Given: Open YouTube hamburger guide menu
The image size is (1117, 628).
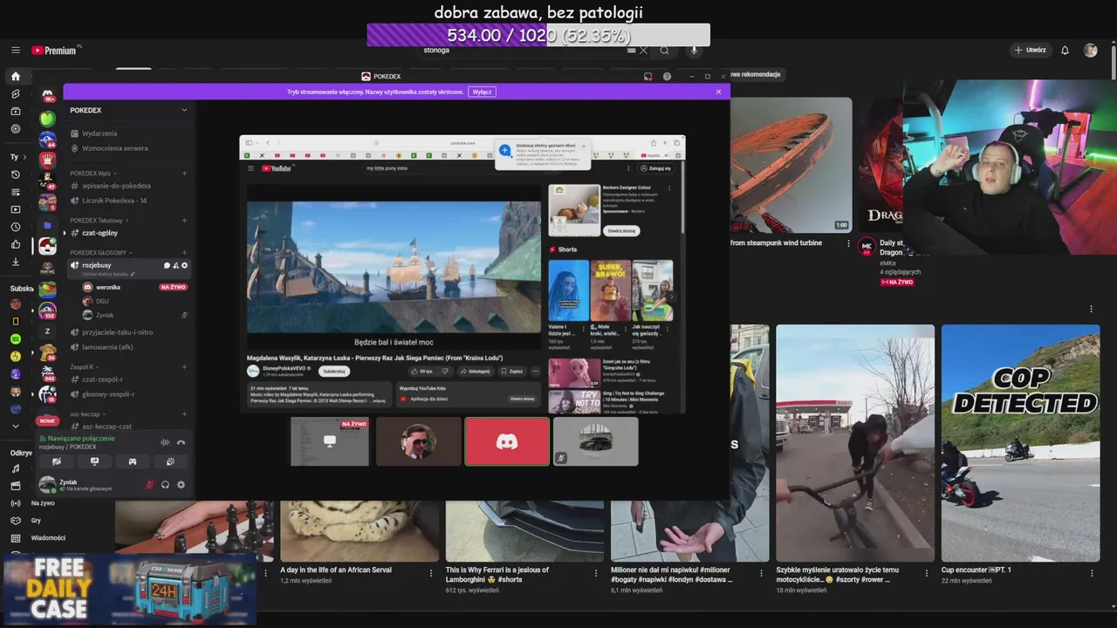Looking at the screenshot, I should point(15,50).
